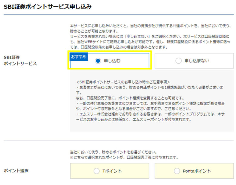236x185 pixels.
Task: Click the Pontaポイント label text
Action: 197,171
